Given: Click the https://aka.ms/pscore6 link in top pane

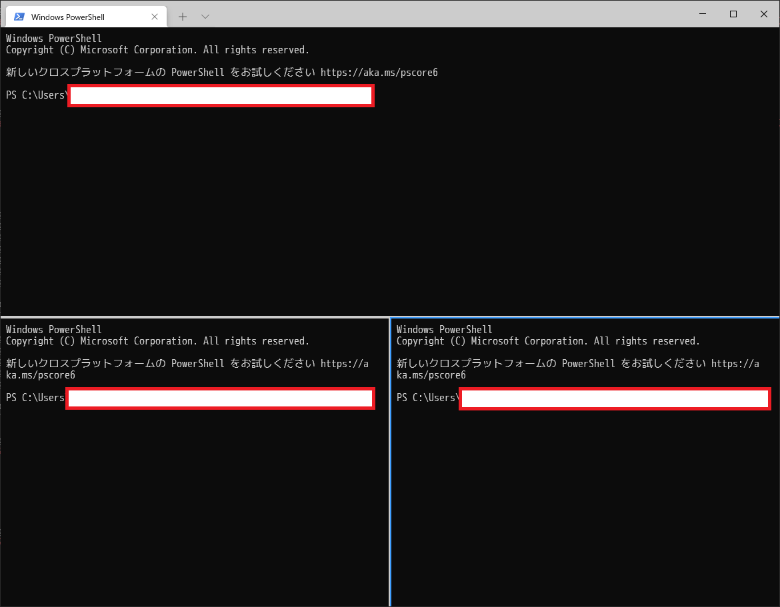Looking at the screenshot, I should [379, 73].
